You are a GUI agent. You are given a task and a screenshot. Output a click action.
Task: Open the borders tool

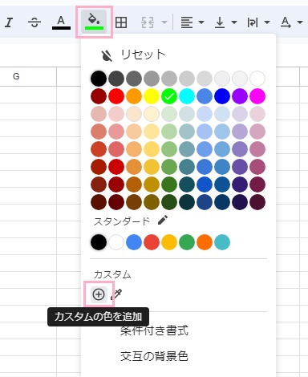[x=121, y=22]
